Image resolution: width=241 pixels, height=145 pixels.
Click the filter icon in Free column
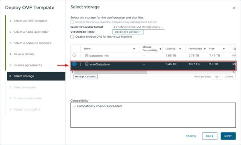224,49
